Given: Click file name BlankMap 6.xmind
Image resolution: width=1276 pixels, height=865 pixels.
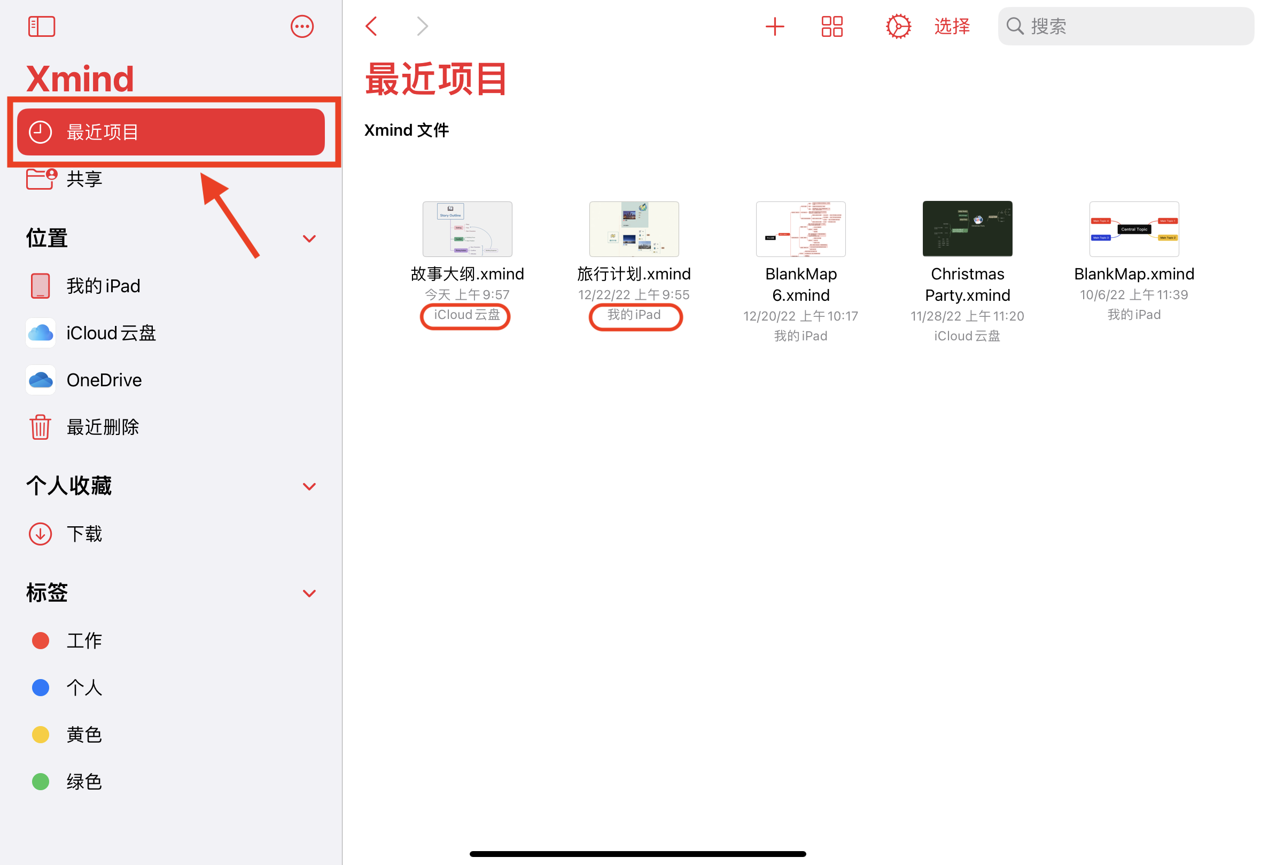Looking at the screenshot, I should click(x=800, y=284).
